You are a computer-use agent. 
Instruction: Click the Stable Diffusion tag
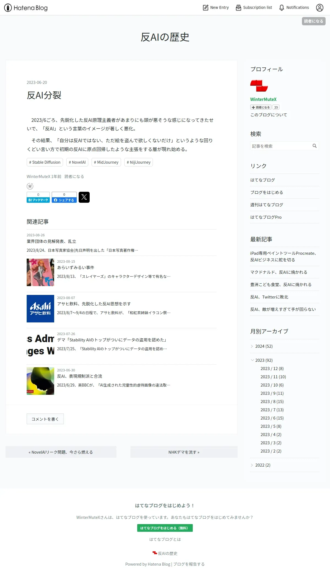pyautogui.click(x=45, y=162)
